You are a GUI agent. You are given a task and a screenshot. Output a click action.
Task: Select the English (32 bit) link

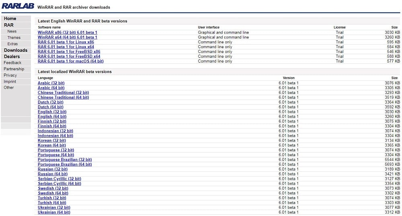pos(52,112)
